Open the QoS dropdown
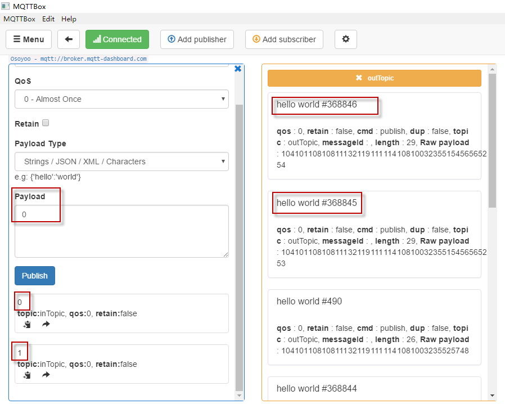The height and width of the screenshot is (404, 505). coord(121,99)
